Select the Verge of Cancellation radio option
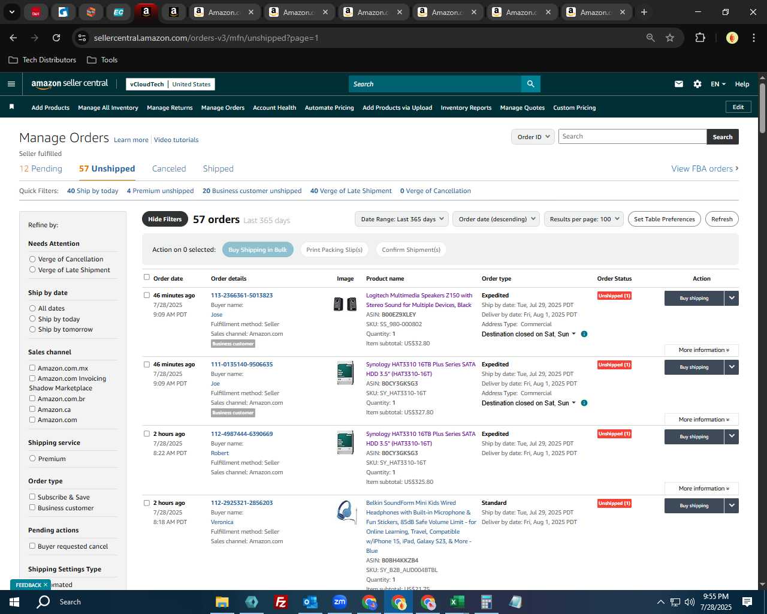This screenshot has height=614, width=767. tap(32, 259)
